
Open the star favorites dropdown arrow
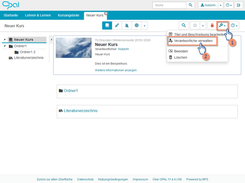pyautogui.click(x=203, y=26)
